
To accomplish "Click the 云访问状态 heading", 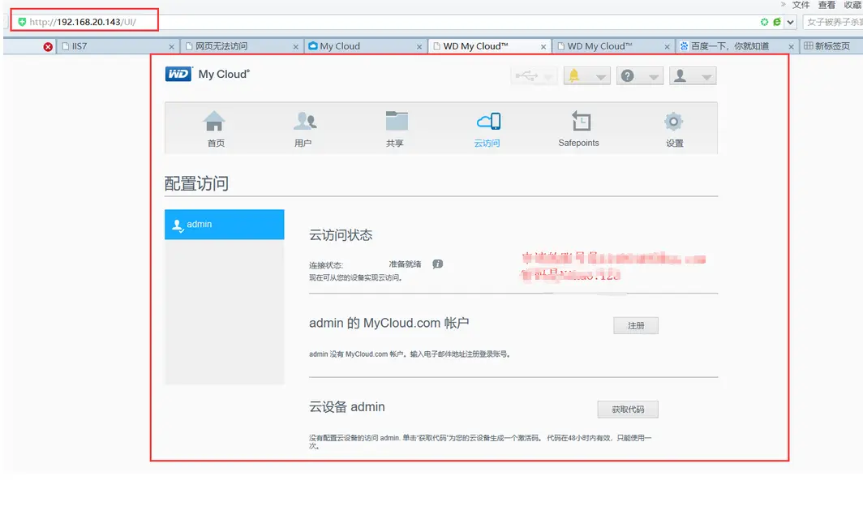I will tap(341, 235).
